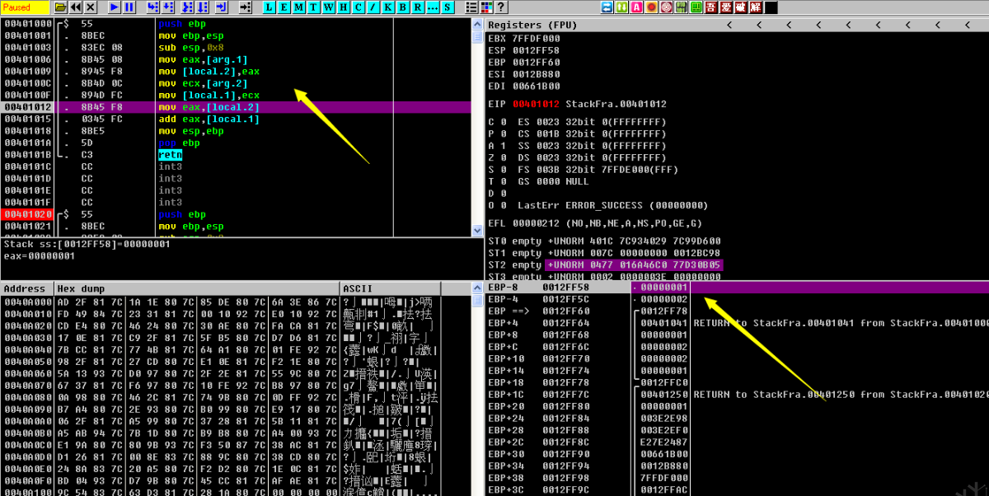Open Appearance options color-grid icon
Screen dimensions: 989x496
(486, 7)
